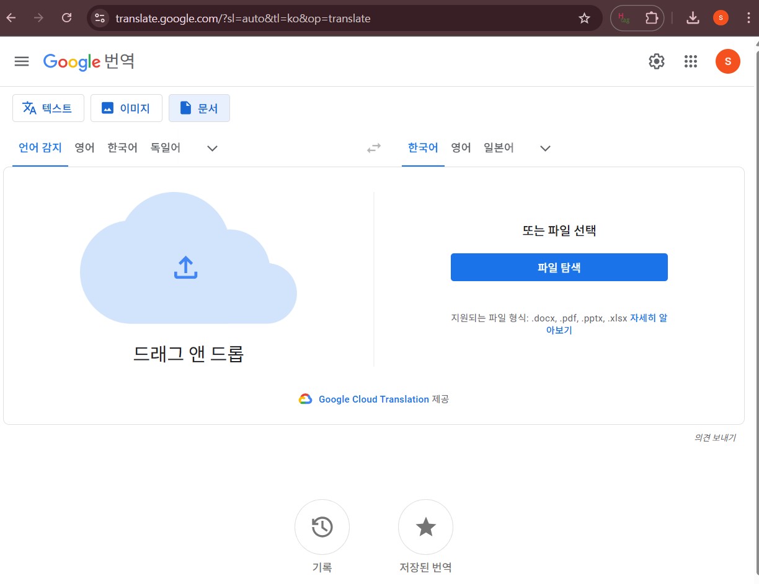The width and height of the screenshot is (759, 584).
Task: Open browser downloads
Action: click(693, 19)
